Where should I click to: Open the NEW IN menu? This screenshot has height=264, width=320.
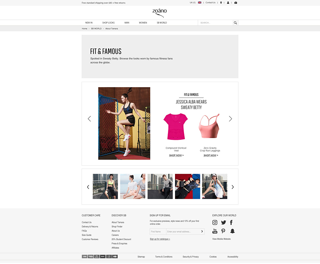89,23
